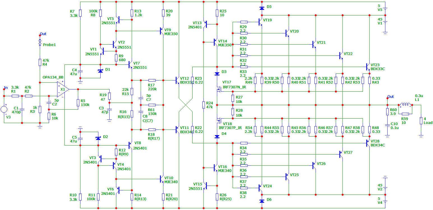Click the 'C(C7)' value of C8

(x=148, y=121)
